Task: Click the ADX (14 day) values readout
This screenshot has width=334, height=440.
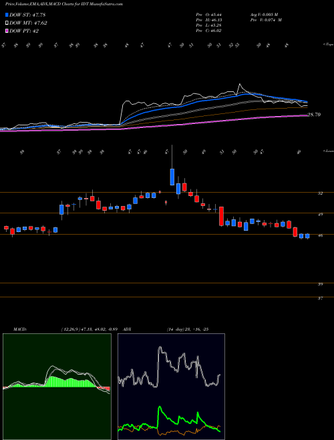Action: (x=186, y=329)
